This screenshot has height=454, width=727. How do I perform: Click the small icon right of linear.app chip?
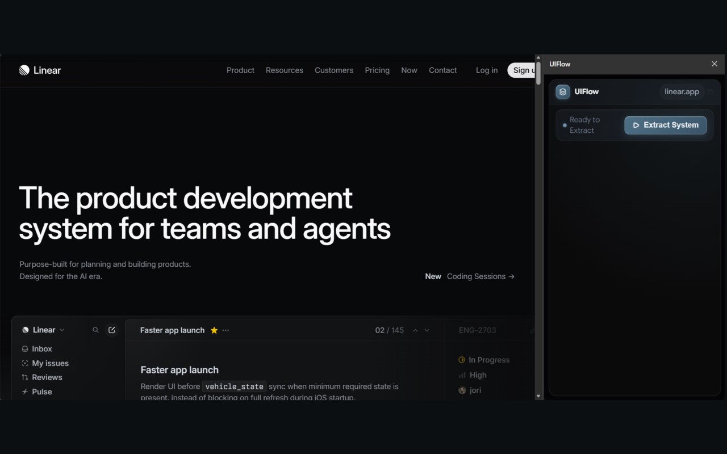(x=711, y=92)
